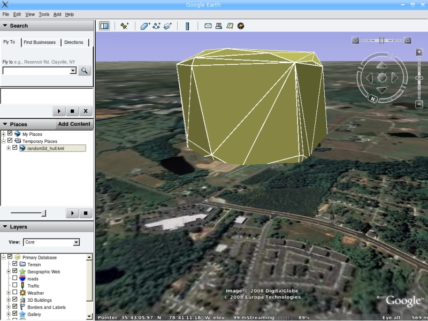The image size is (428, 321).
Task: Open the Edit menu
Action: pos(17,14)
